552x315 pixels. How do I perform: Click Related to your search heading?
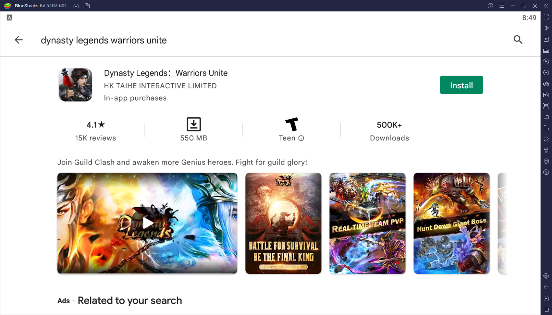click(130, 300)
